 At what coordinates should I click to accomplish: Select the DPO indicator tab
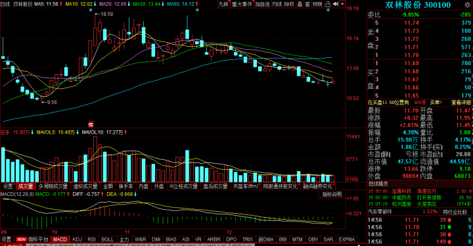231,239
